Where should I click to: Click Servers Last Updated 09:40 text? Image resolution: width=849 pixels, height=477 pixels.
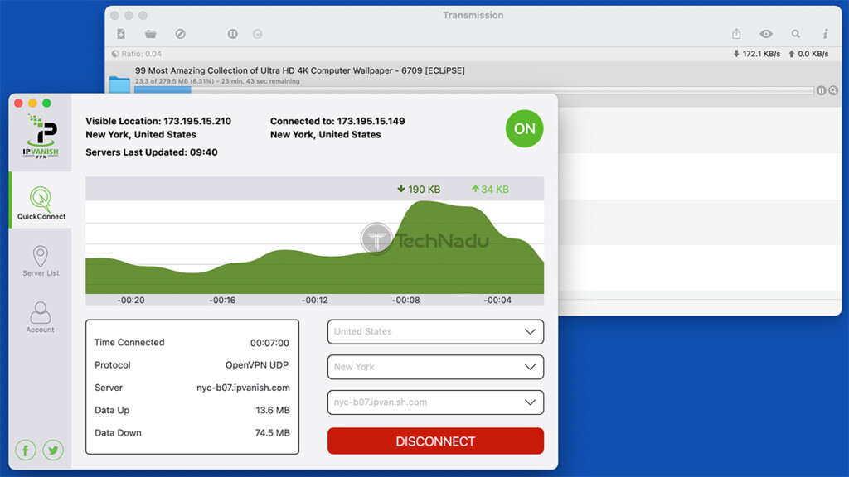click(152, 152)
